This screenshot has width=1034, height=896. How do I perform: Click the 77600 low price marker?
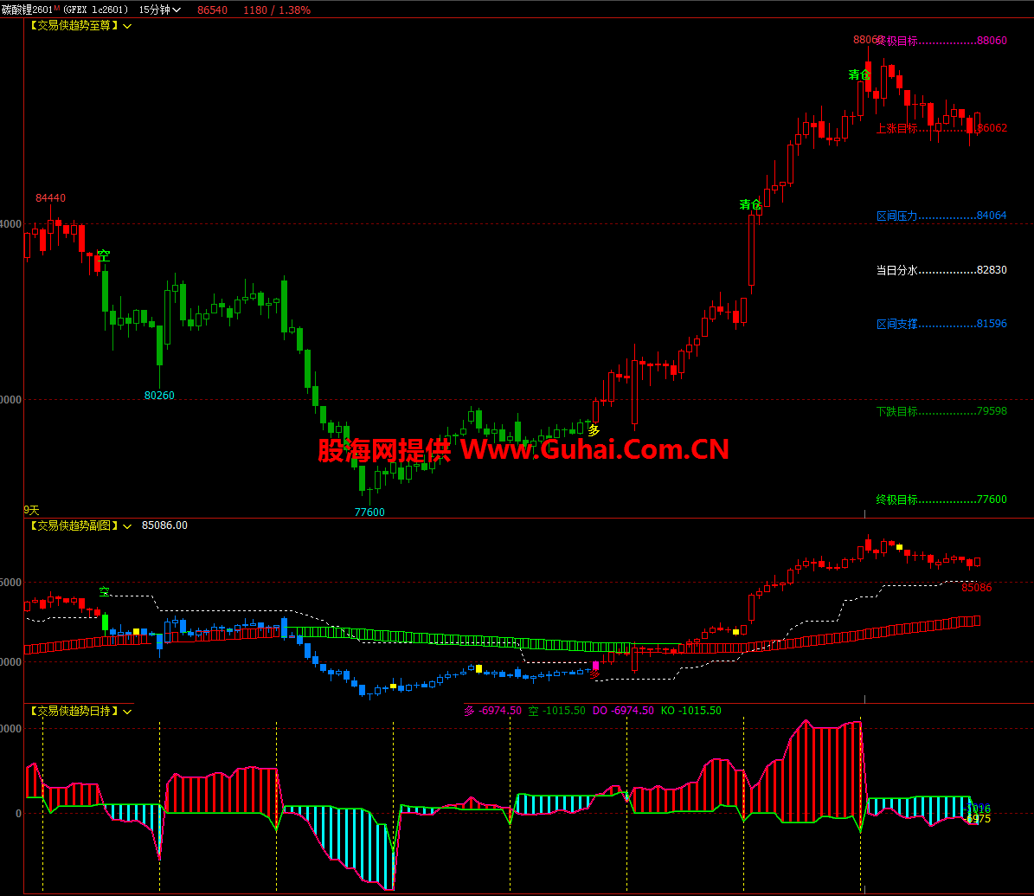pyautogui.click(x=369, y=512)
